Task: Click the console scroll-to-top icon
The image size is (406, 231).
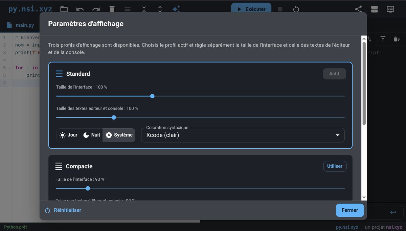Action: coord(383,39)
